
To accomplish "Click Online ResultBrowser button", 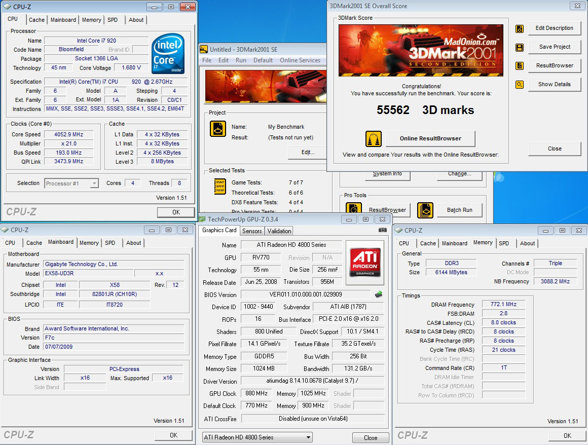I will pos(430,139).
